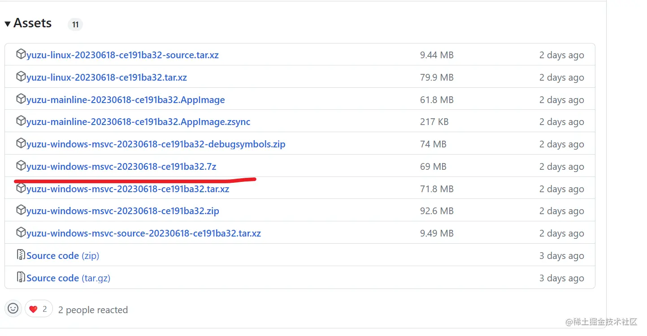This screenshot has width=647, height=336.
Task: Click the 74 MB size value
Action: click(x=433, y=144)
